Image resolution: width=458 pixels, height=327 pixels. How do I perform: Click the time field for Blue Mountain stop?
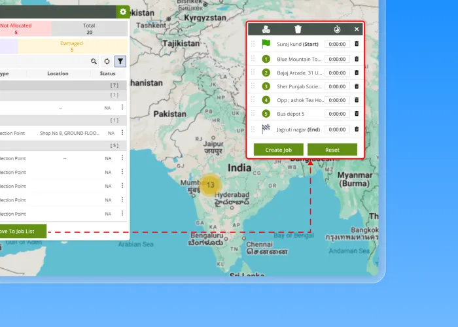pos(337,59)
